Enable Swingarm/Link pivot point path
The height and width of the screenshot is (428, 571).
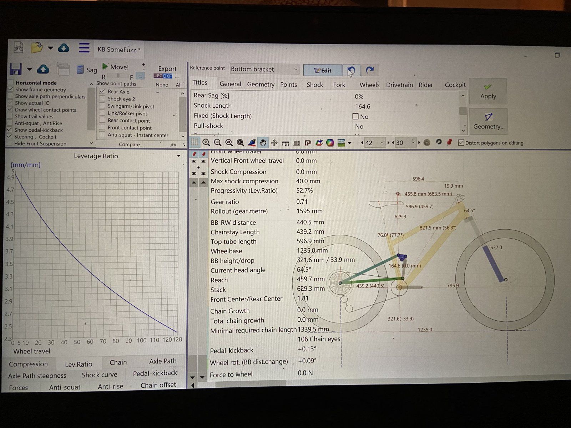(102, 106)
